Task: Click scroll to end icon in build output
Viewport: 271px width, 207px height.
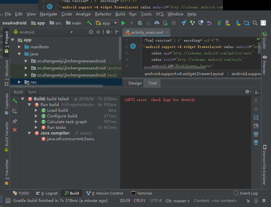Action: 256,126
